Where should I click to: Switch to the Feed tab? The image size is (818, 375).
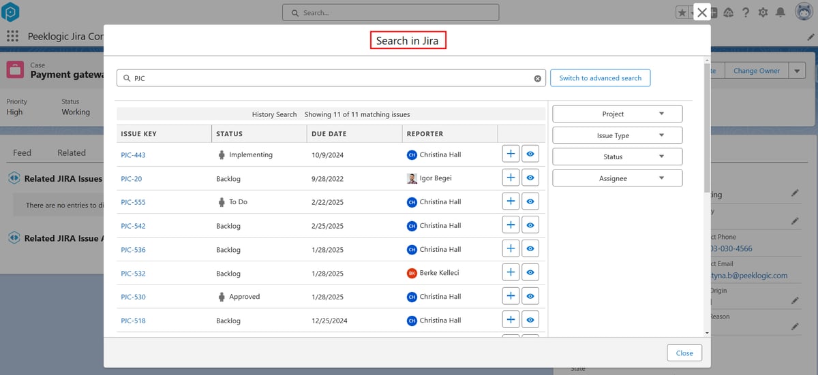(22, 152)
